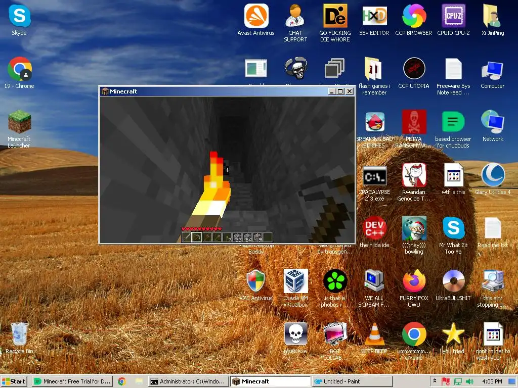This screenshot has width=518, height=388.
Task: Select the empty last Minecraft hotbar slot
Action: (x=268, y=237)
